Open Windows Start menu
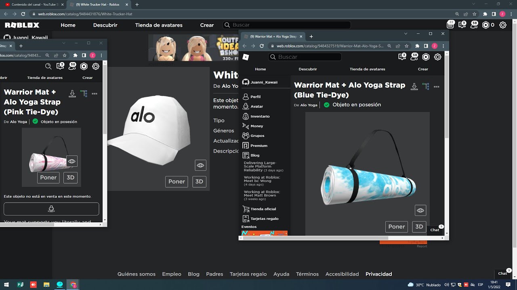The width and height of the screenshot is (517, 290). (7, 284)
